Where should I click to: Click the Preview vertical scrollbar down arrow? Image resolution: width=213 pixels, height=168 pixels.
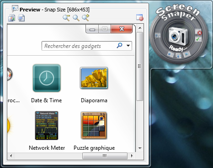pos(140,148)
